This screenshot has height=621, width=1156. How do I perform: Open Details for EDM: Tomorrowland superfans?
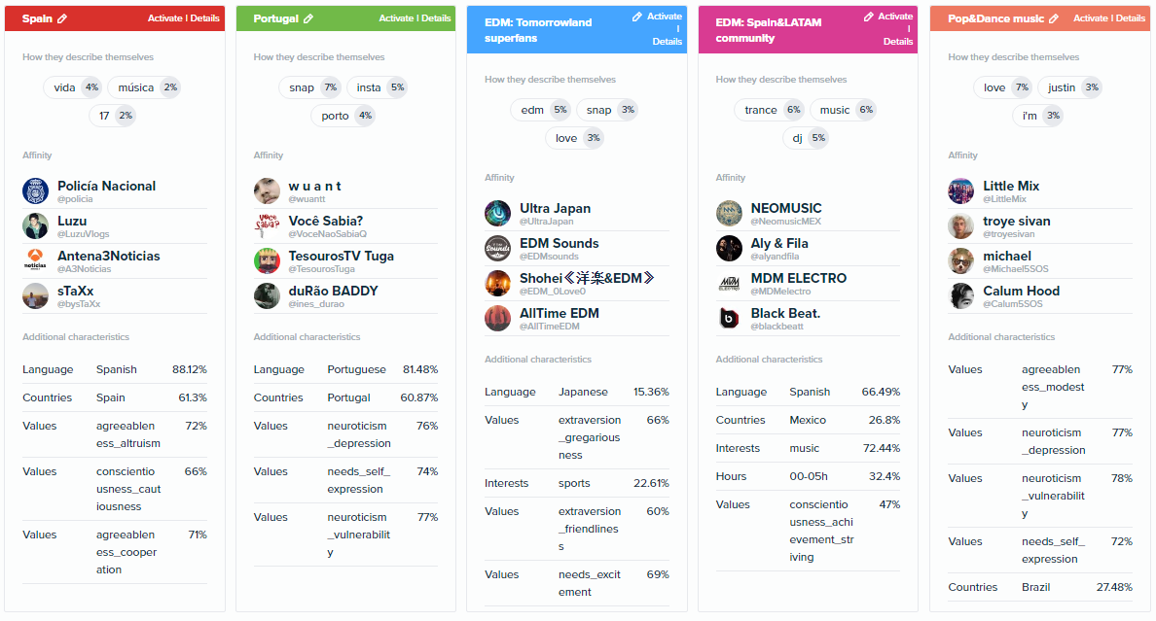668,41
